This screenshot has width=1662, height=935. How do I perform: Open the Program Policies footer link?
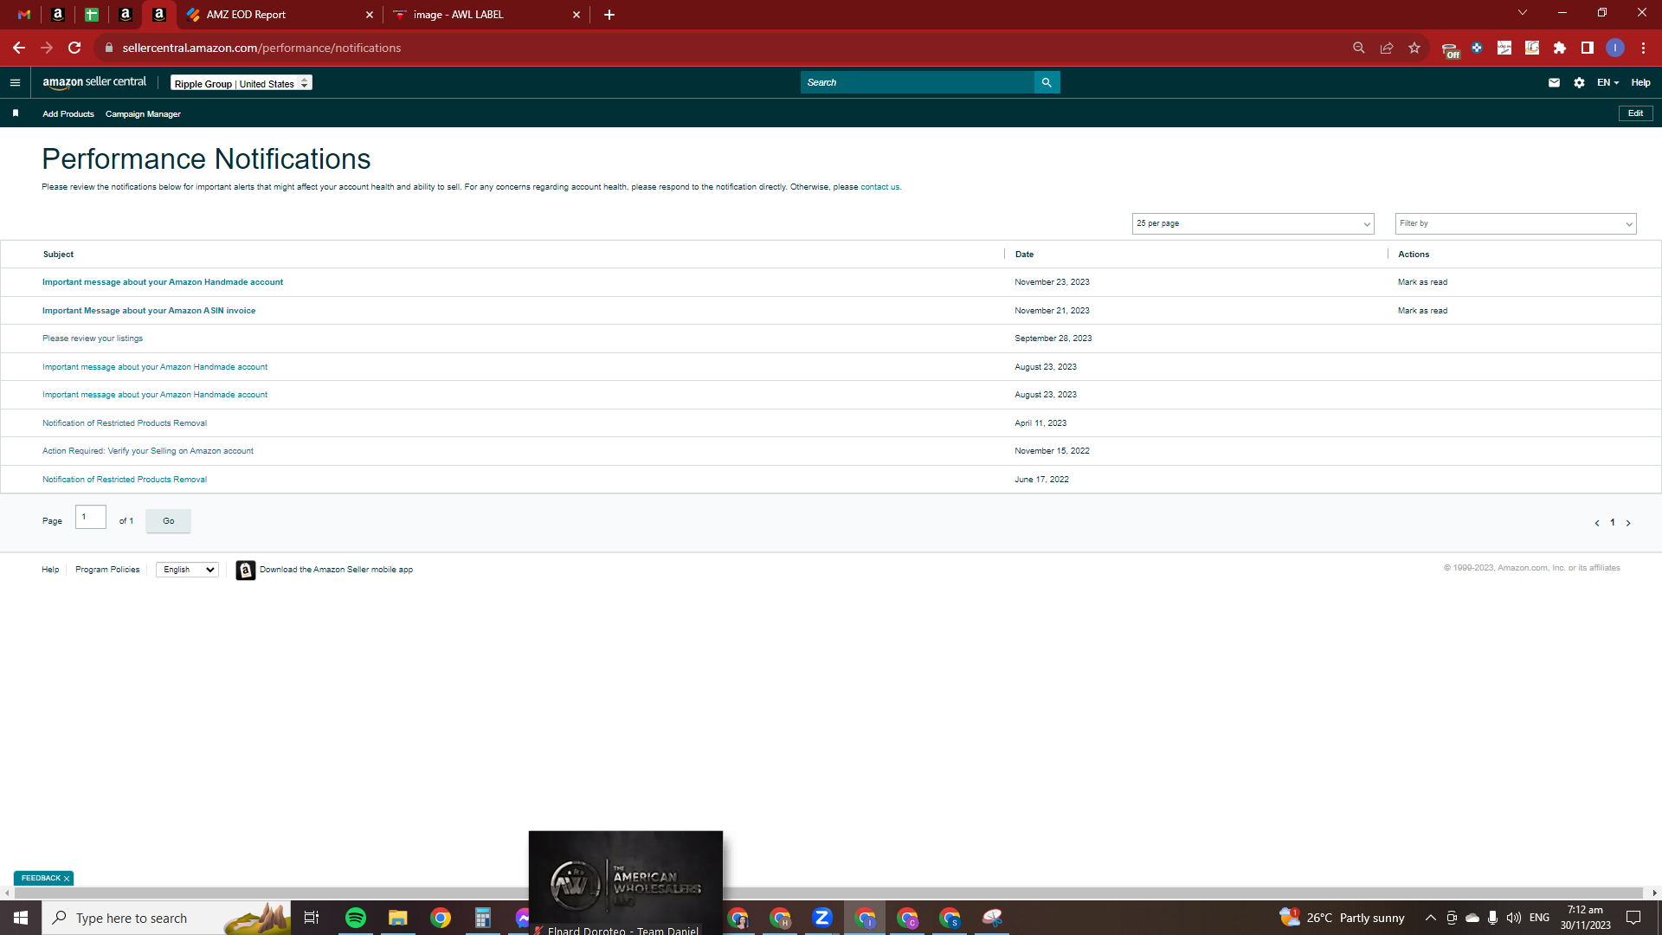(x=107, y=570)
